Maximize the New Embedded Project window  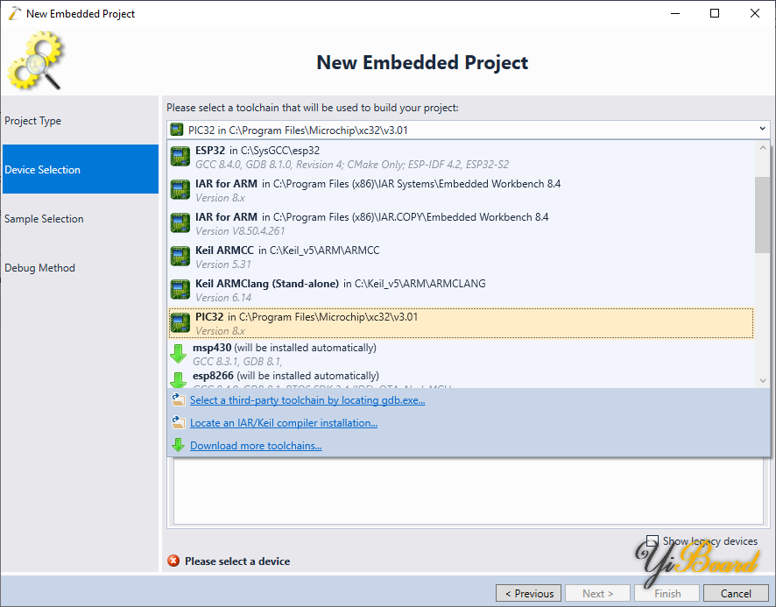715,13
